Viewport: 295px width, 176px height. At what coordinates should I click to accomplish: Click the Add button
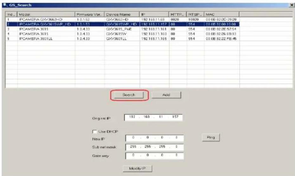pyautogui.click(x=166, y=95)
